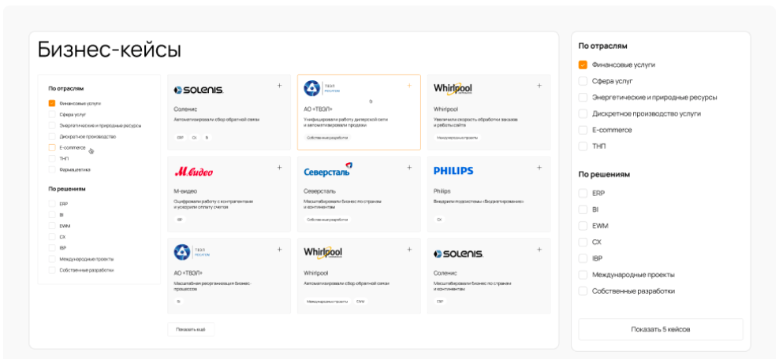Check BI in the left sidebar solutions list

tap(52, 215)
